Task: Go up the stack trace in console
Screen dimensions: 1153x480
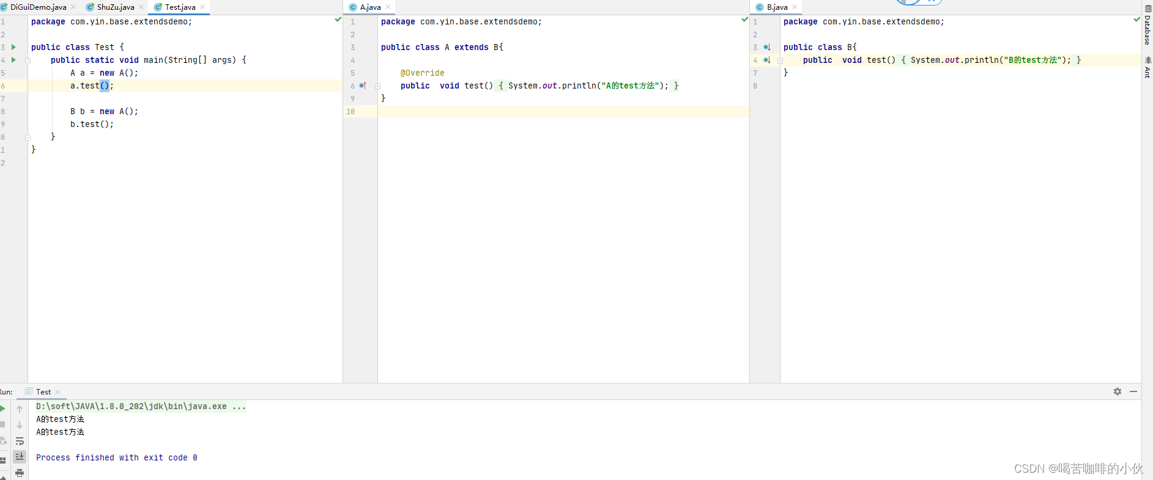Action: 20,409
